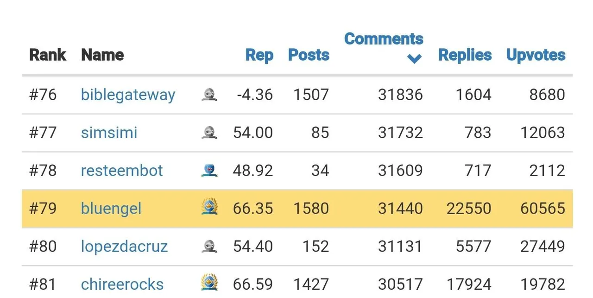
Task: Click resteembot's blue badge icon
Action: click(209, 171)
